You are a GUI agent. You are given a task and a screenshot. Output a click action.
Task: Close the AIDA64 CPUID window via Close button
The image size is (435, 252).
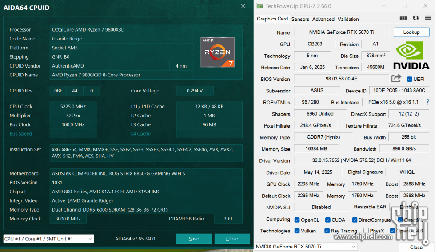pos(232,239)
